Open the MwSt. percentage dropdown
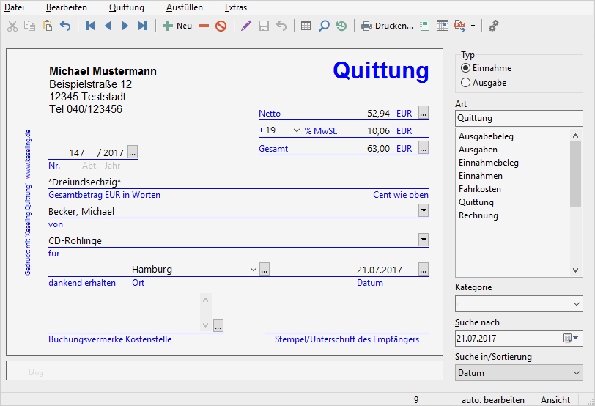This screenshot has height=406, width=595. (297, 130)
